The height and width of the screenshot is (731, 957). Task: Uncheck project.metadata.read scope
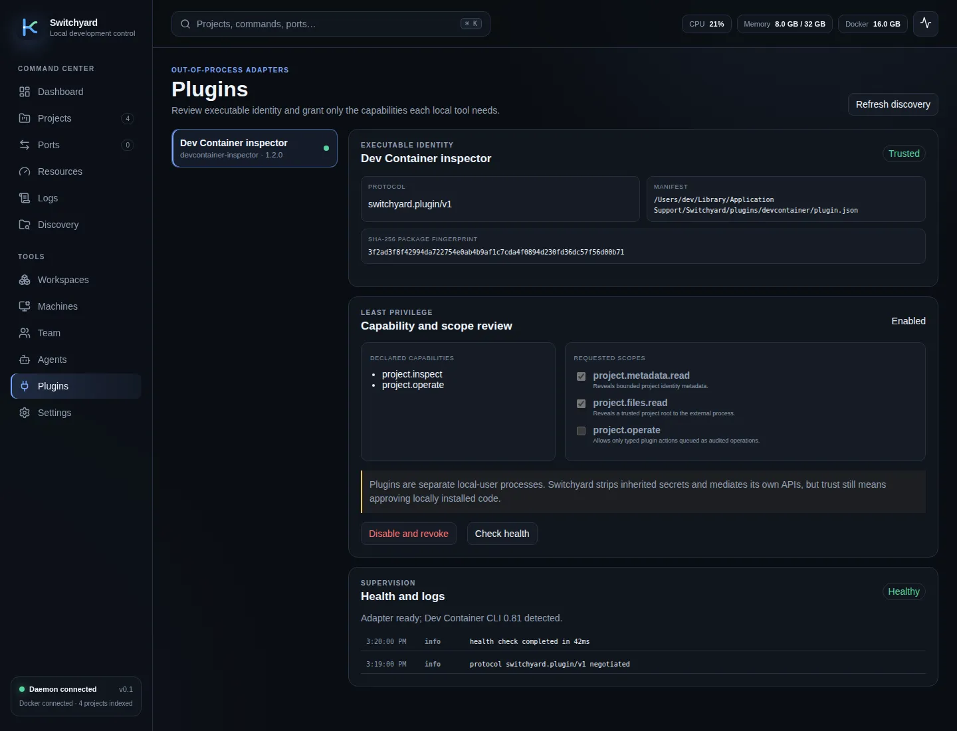tap(581, 376)
